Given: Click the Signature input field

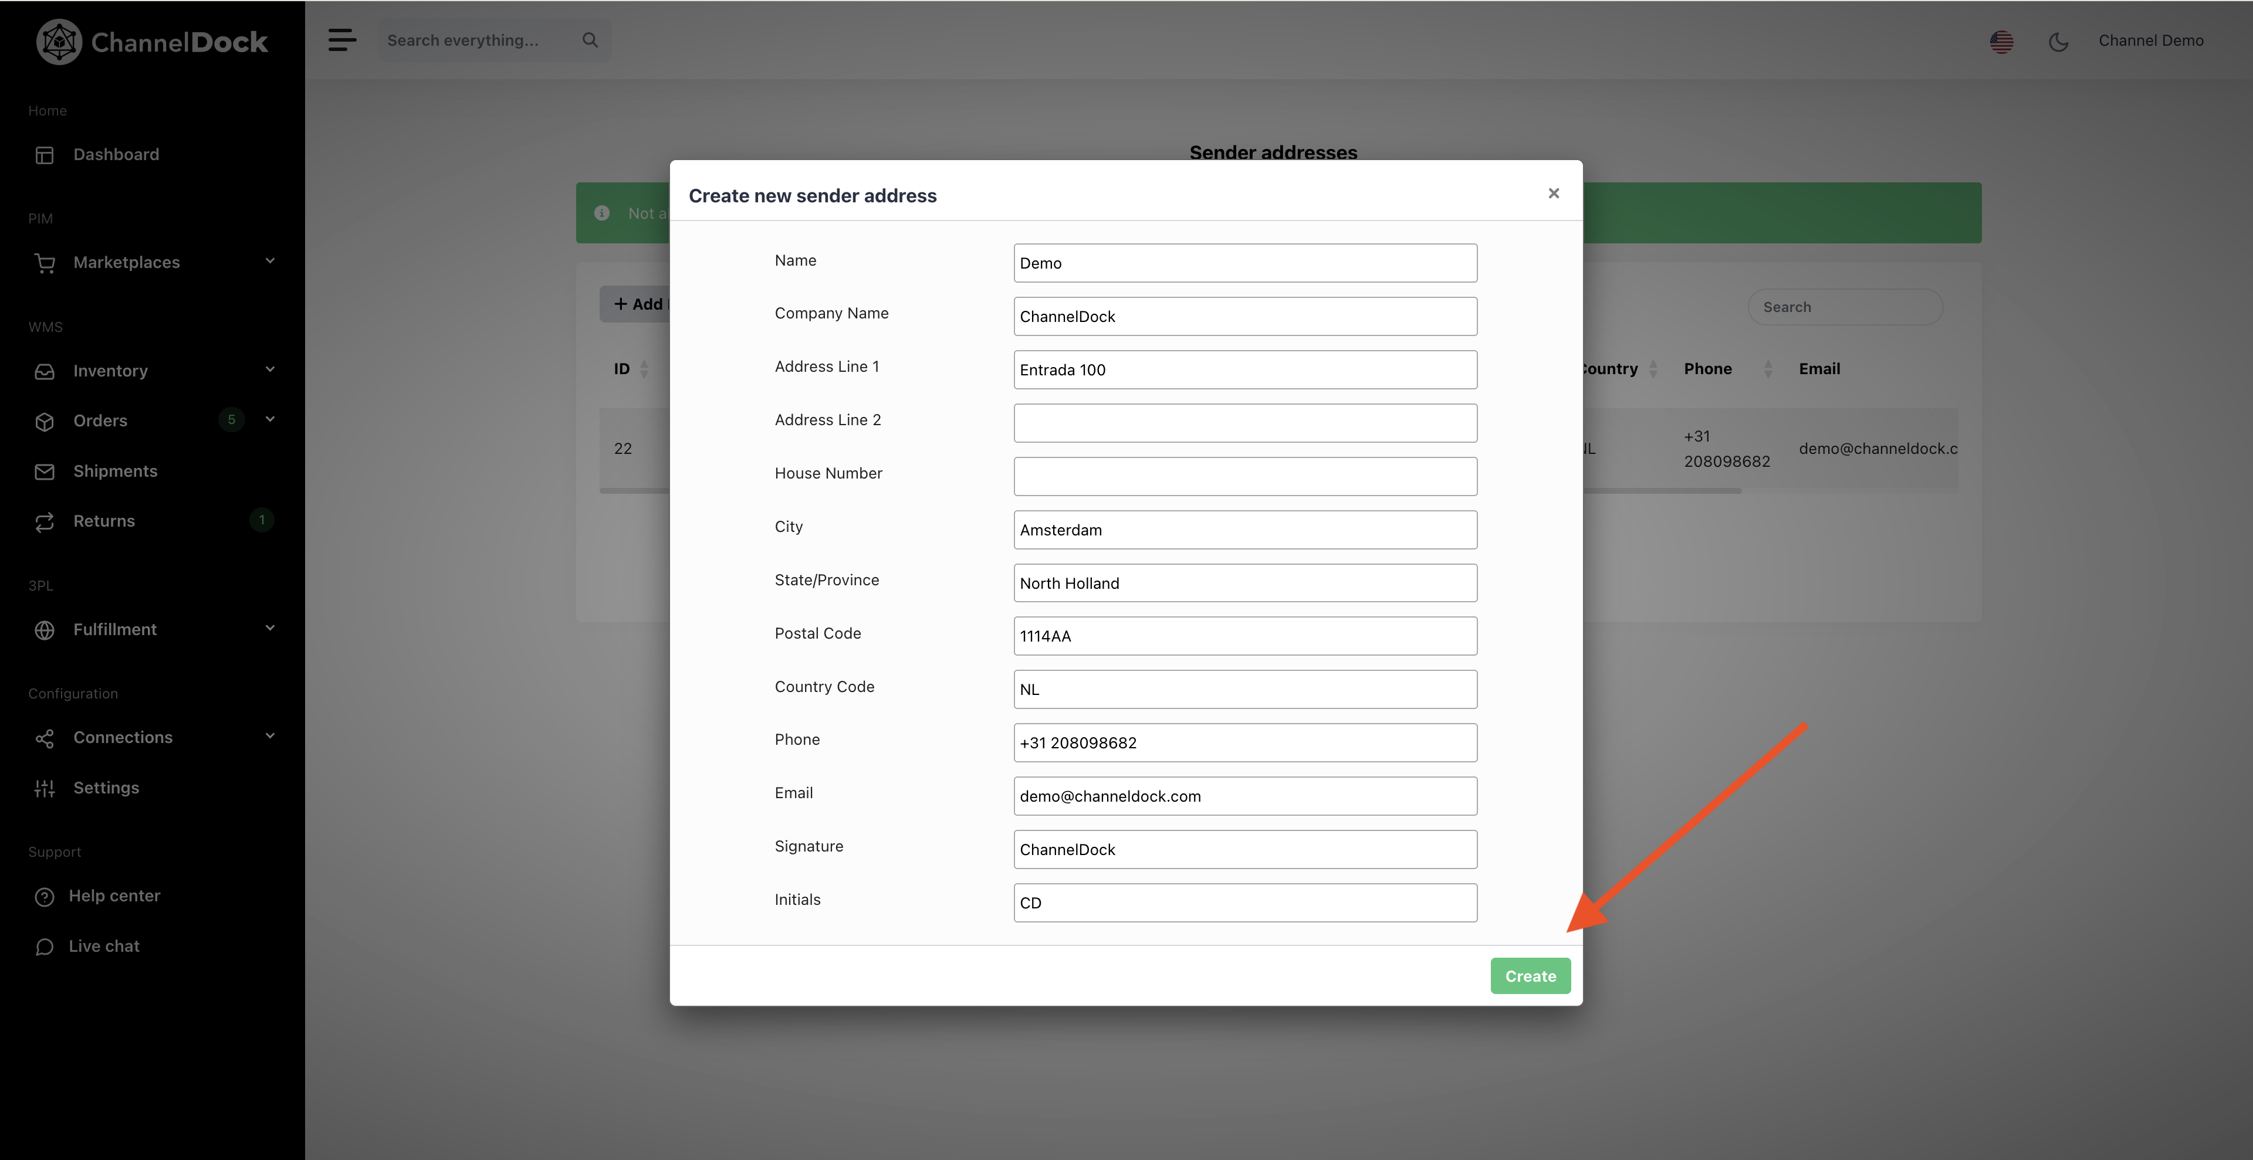Looking at the screenshot, I should pos(1244,850).
